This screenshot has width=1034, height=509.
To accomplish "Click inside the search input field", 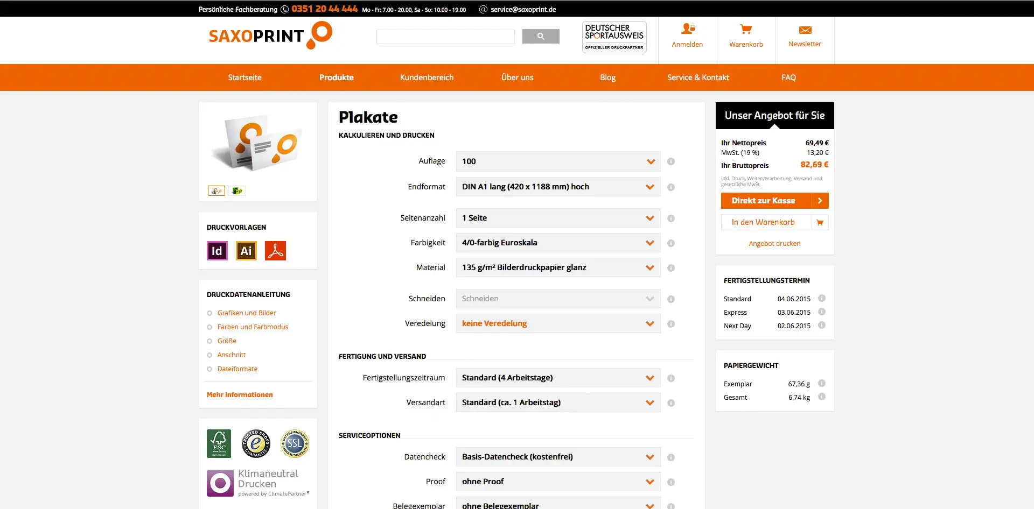I will 445,37.
